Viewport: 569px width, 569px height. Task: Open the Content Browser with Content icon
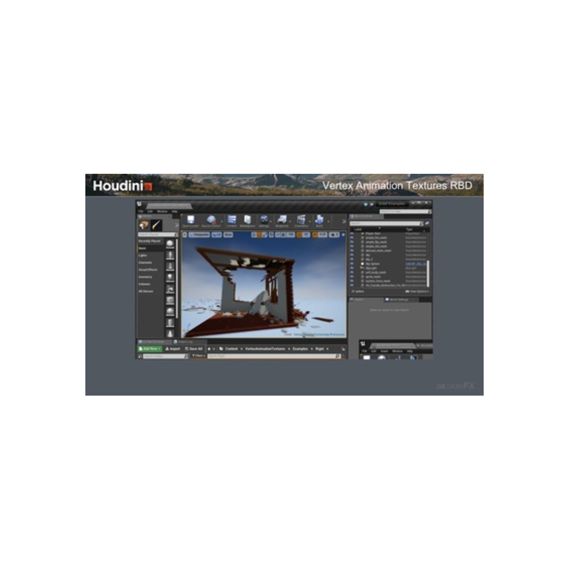(232, 219)
